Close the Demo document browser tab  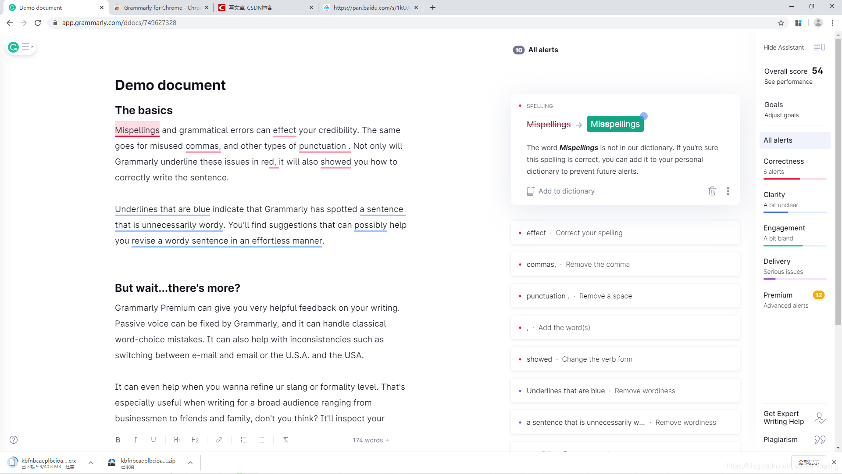(x=102, y=7)
